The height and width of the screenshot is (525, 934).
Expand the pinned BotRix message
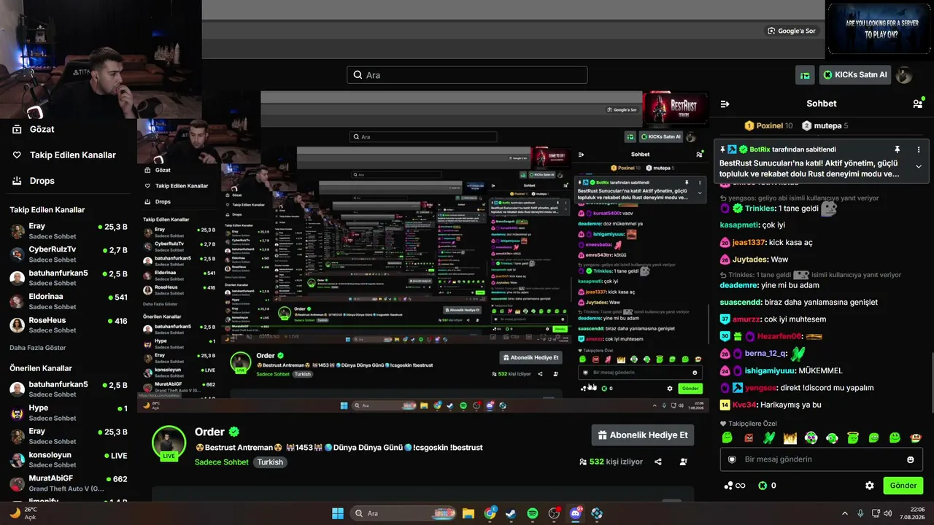(919, 167)
